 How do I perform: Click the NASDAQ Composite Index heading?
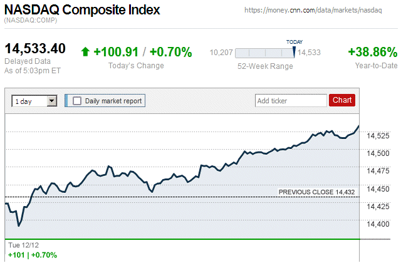pos(82,10)
